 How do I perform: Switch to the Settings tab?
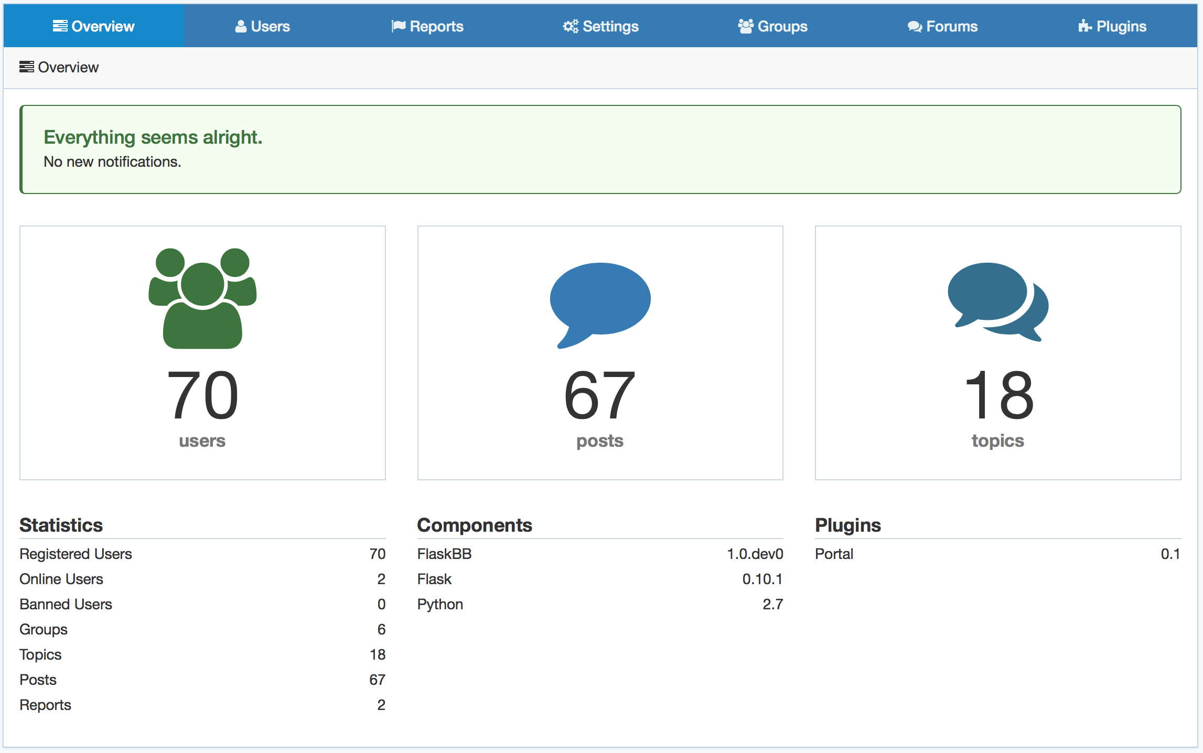[x=610, y=26]
